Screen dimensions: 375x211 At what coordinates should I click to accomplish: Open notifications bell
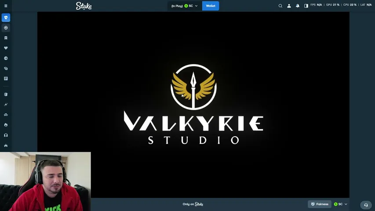298,6
